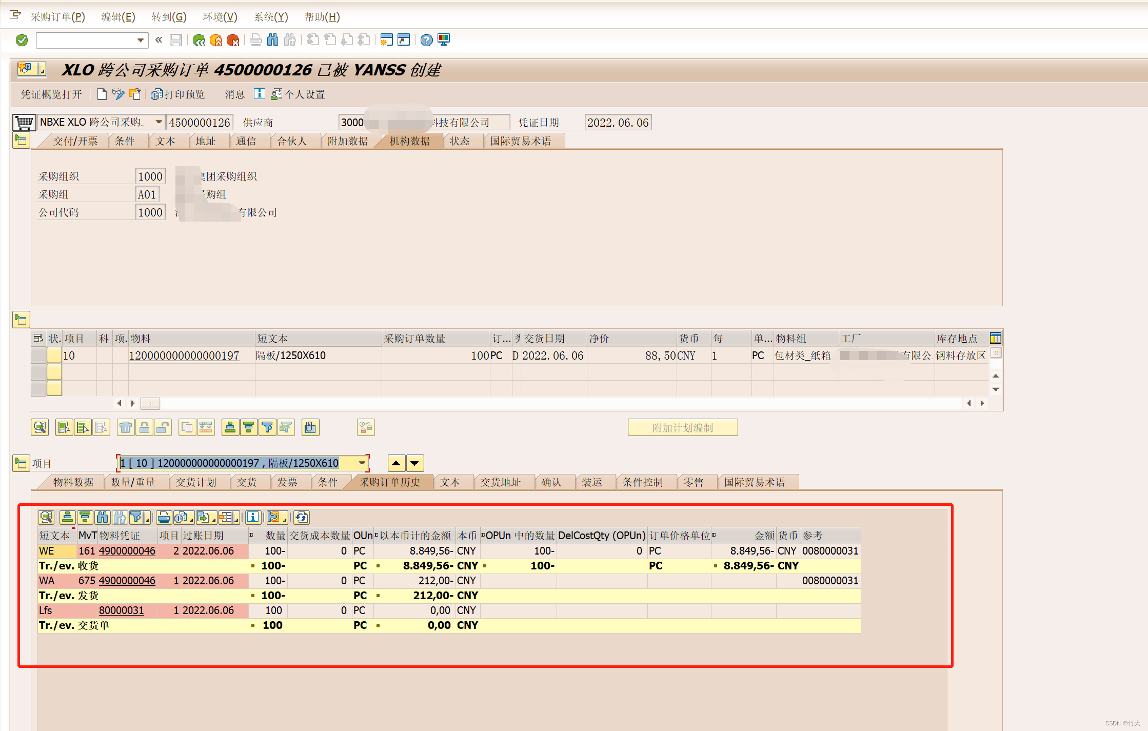Click the funnel Filter icon above item tabs
Image resolution: width=1148 pixels, height=731 pixels.
pyautogui.click(x=267, y=427)
